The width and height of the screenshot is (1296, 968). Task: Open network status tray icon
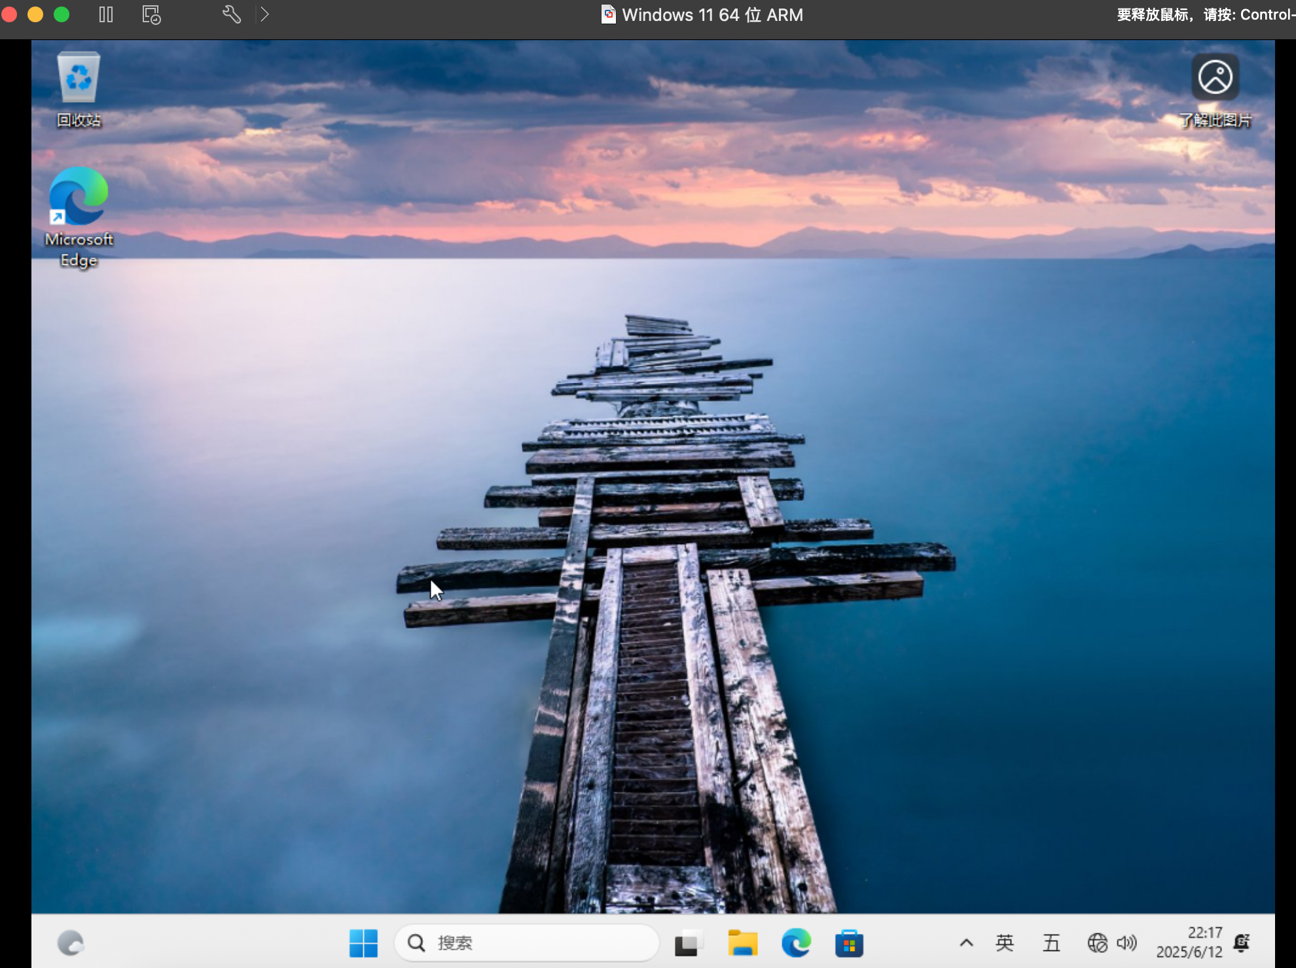pos(1097,942)
